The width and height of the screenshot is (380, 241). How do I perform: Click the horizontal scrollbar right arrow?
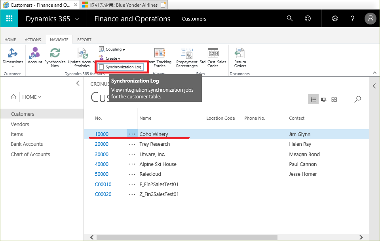click(x=361, y=237)
